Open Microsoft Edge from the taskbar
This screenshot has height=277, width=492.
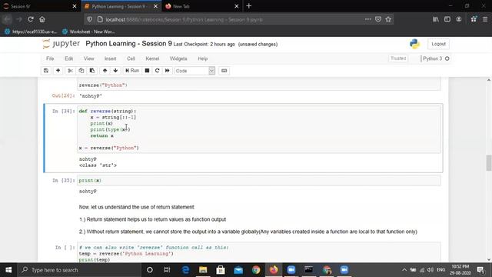(x=185, y=270)
